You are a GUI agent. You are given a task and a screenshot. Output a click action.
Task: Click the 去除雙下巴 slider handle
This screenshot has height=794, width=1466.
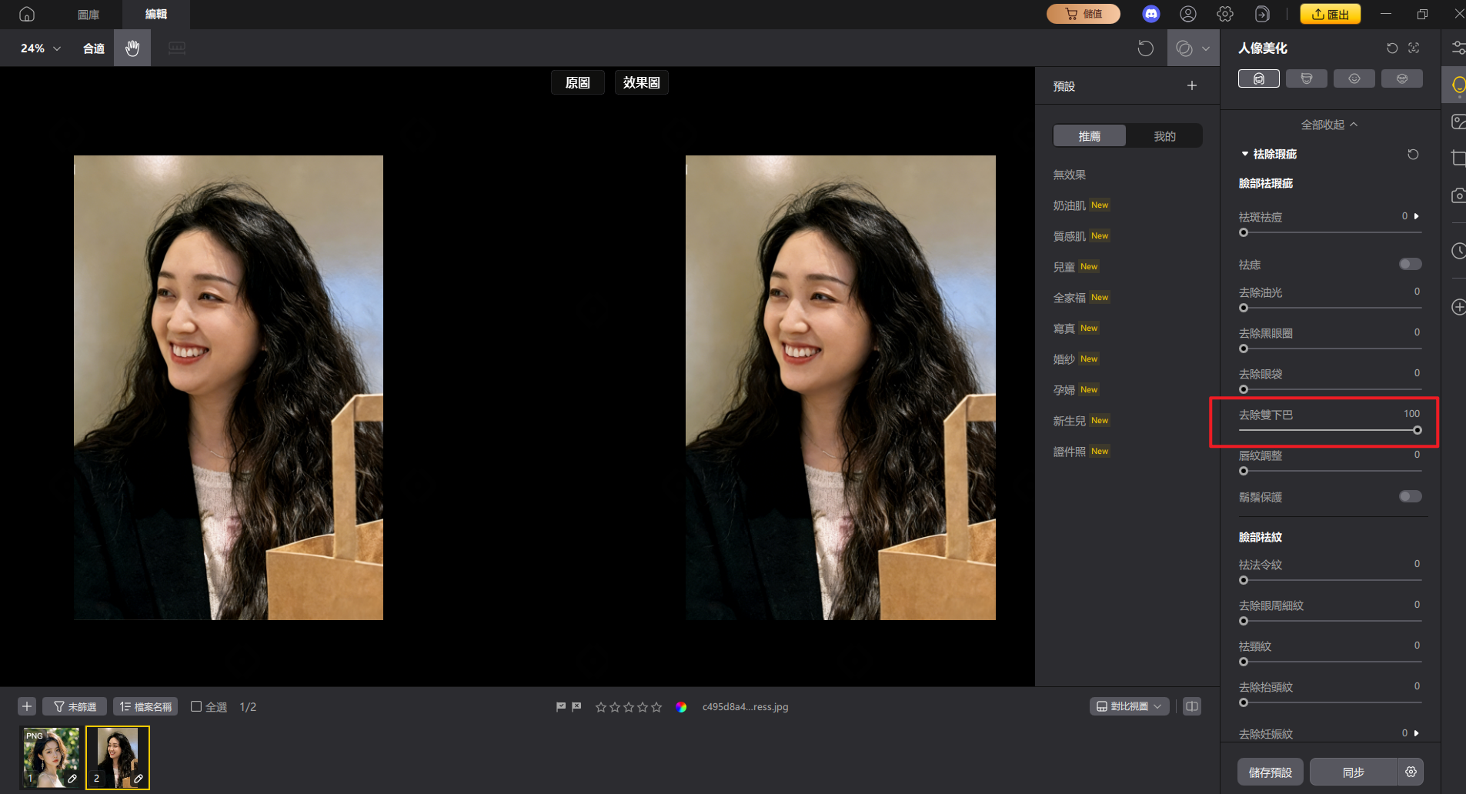(x=1415, y=430)
